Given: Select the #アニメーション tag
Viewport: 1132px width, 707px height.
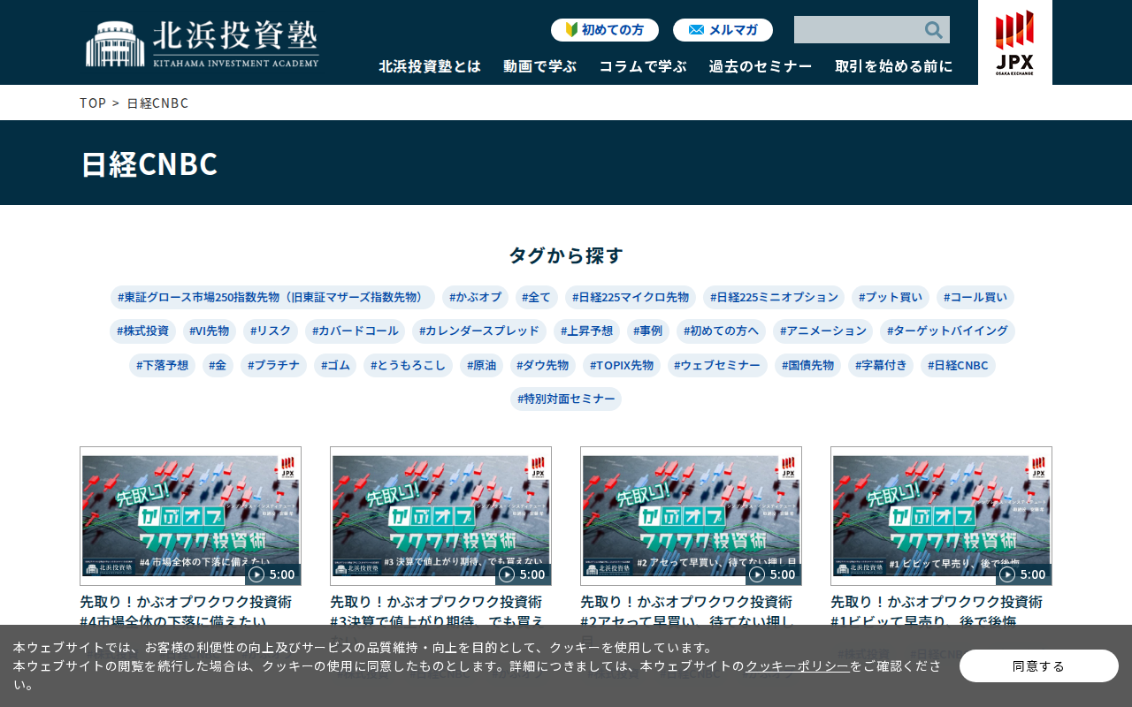Looking at the screenshot, I should point(823,331).
